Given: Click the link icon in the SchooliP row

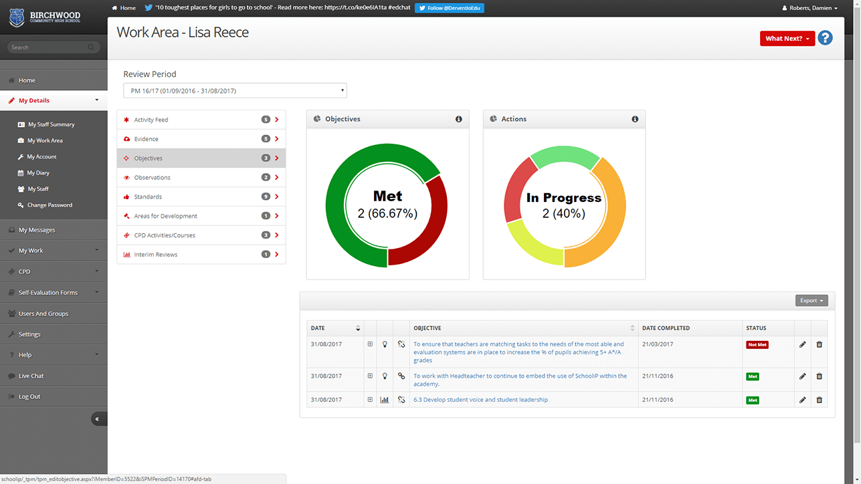Looking at the screenshot, I should point(401,376).
